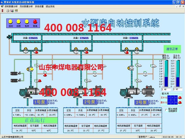Click pump 1 right outlet valve (red)
This screenshot has height=139, width=185.
click(36, 50)
